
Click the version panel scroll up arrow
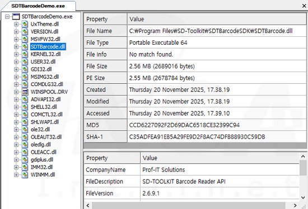click(303, 156)
